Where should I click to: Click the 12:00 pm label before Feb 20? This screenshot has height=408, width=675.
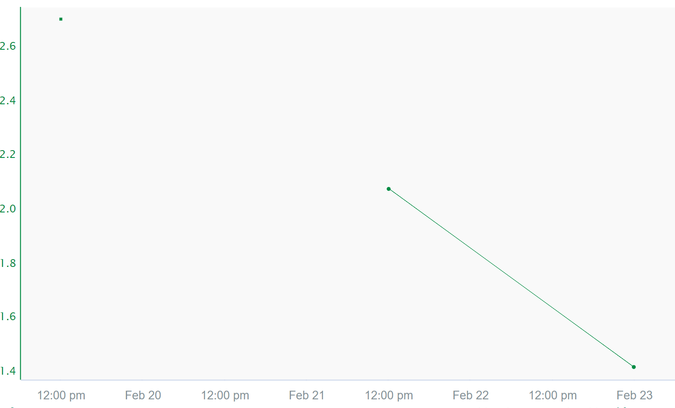point(61,395)
